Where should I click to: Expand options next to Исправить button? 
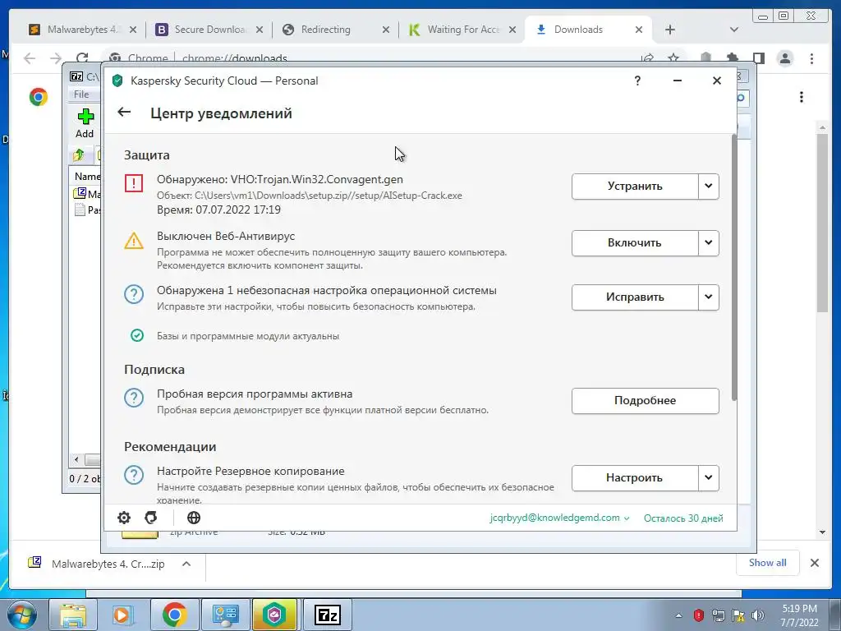point(709,297)
